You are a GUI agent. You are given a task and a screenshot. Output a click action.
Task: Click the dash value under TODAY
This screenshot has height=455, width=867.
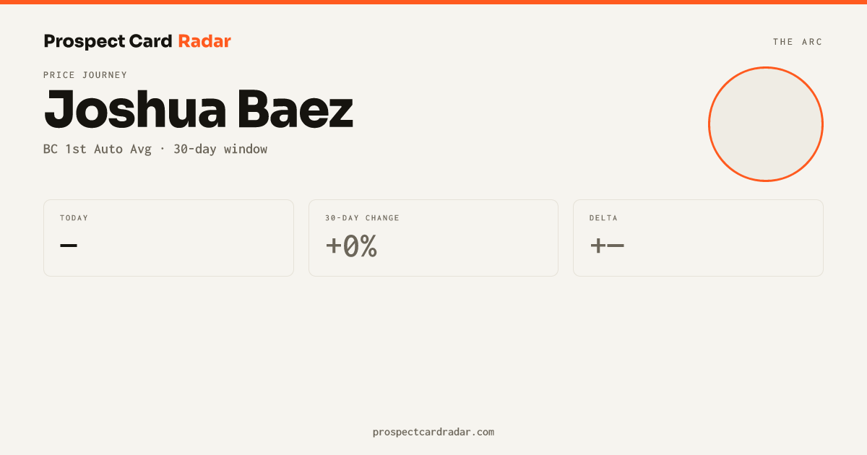[69, 246]
